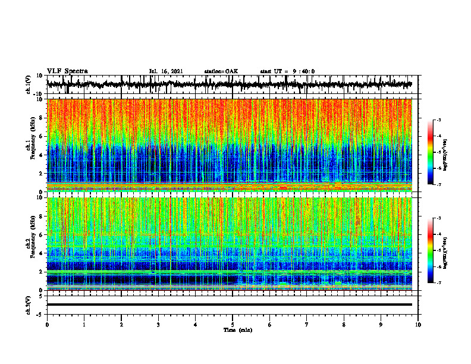This screenshot has height=364, width=471.
Task: Click the "3" minute tick on time axis
Action: tap(158, 325)
